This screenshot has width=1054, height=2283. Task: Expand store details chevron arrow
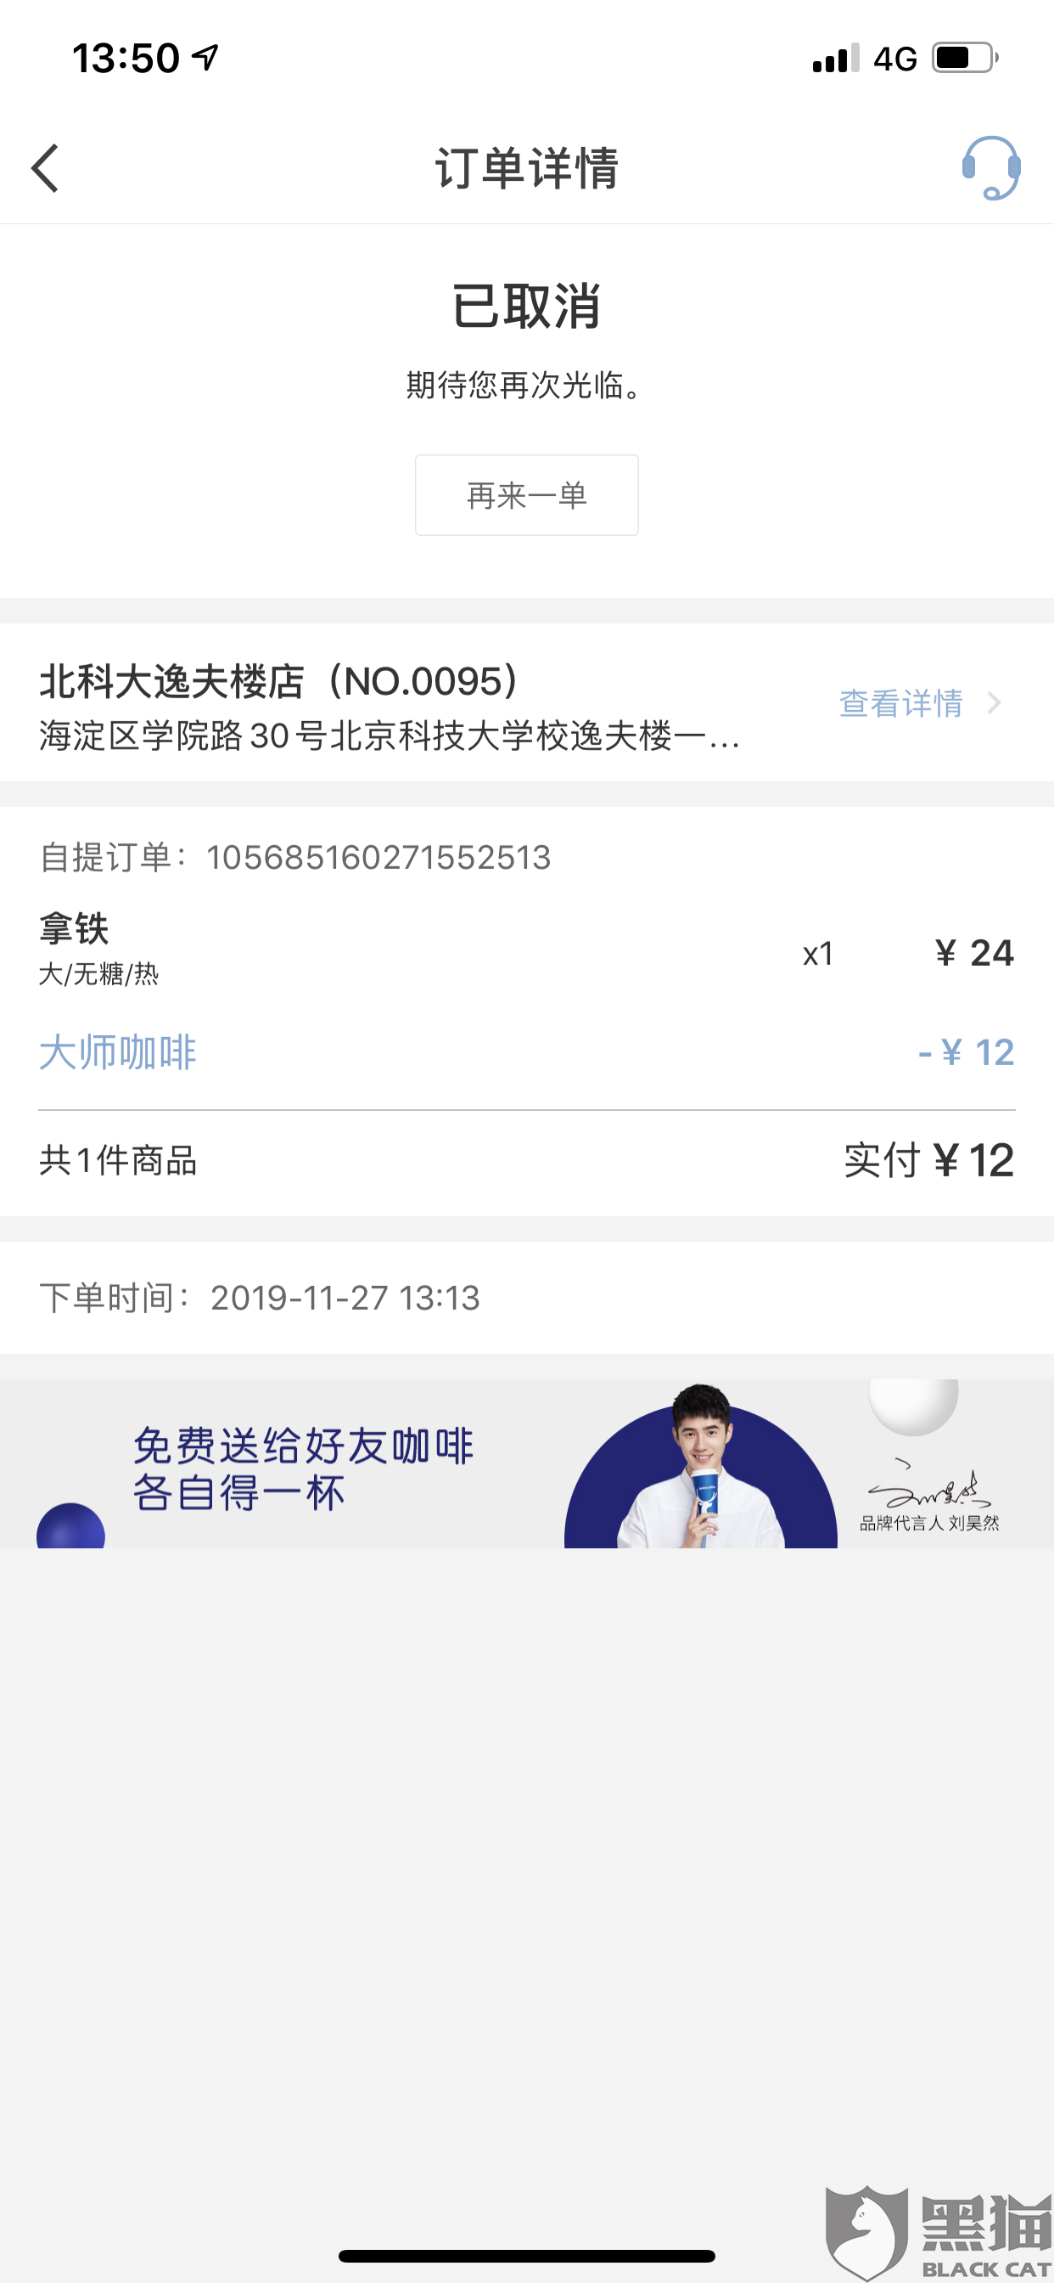[x=995, y=704]
